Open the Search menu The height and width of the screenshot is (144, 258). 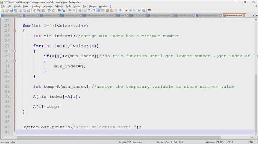(x=17, y=6)
